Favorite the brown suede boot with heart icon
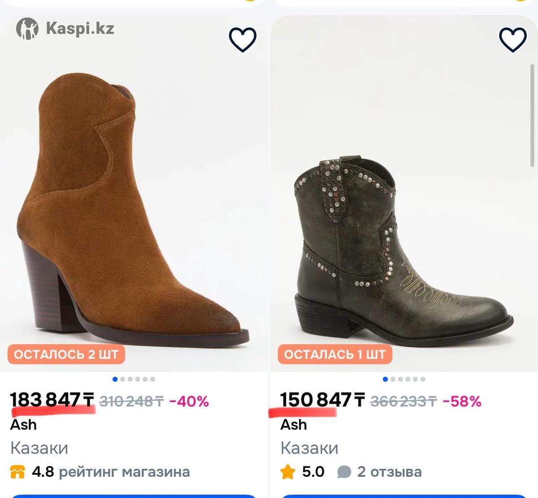 click(x=243, y=39)
